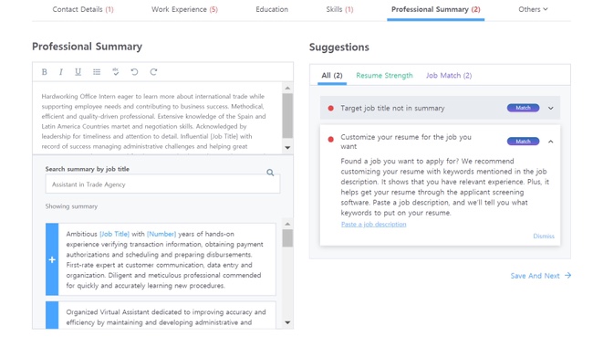The height and width of the screenshot is (347, 593).
Task: Click Match badge on 'Target job title' suggestion
Action: [x=523, y=108]
